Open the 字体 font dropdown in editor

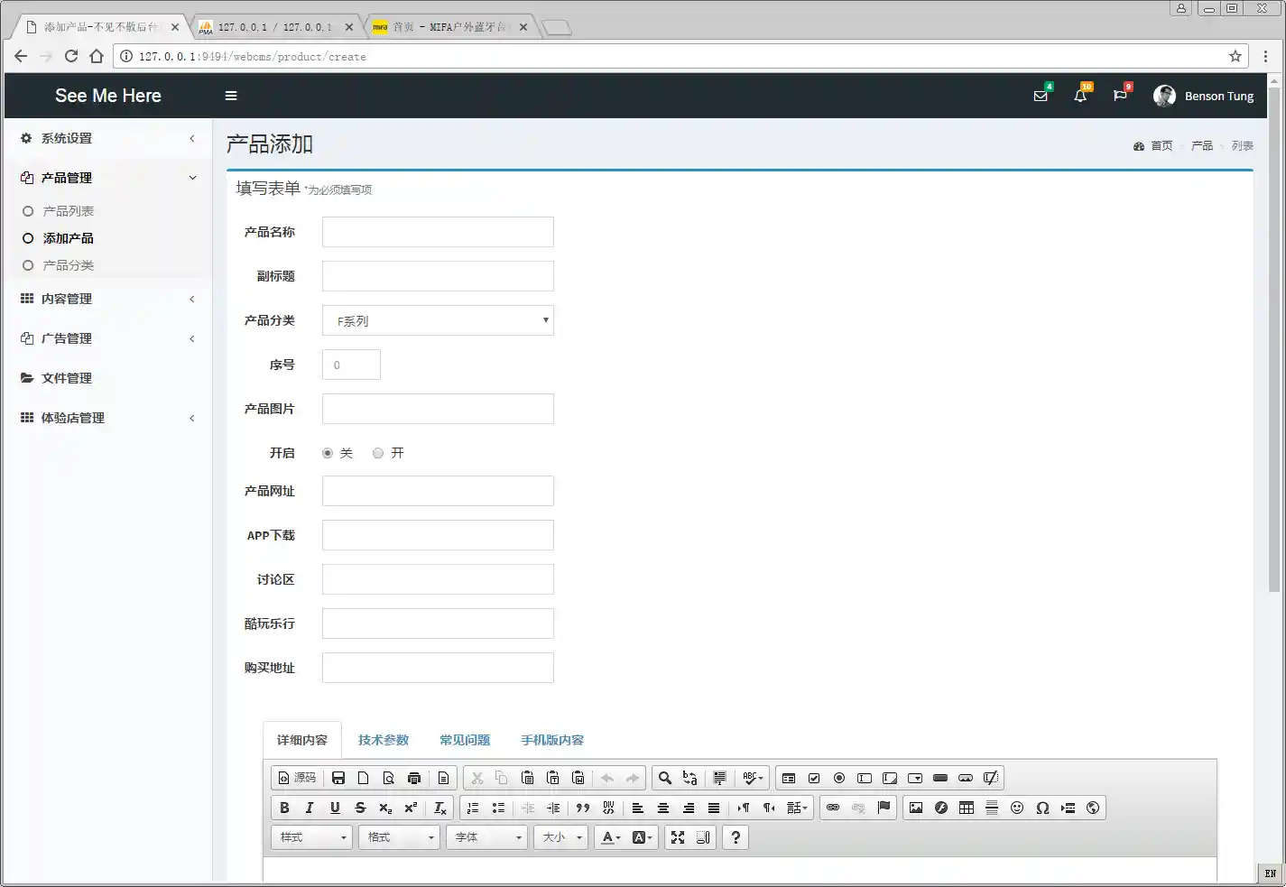[x=487, y=837]
